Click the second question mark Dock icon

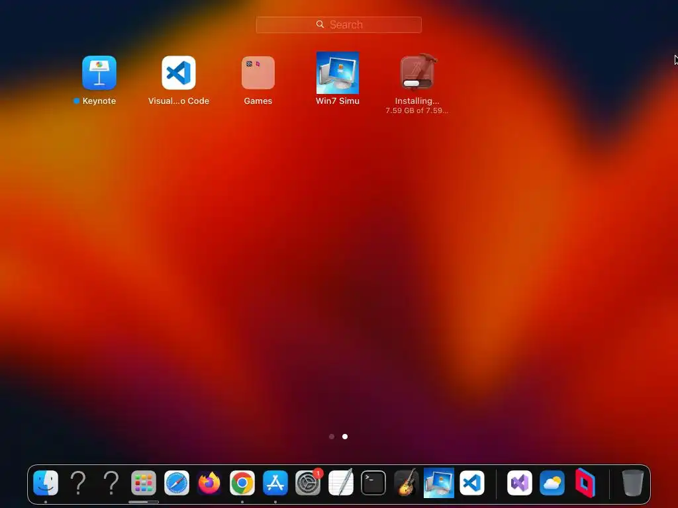(x=111, y=482)
